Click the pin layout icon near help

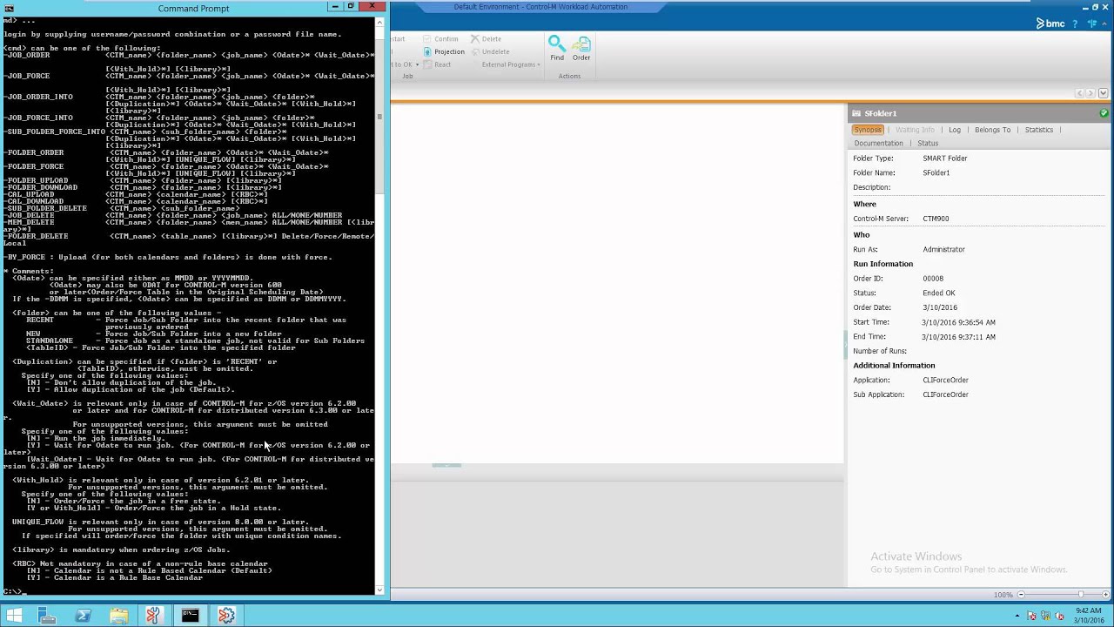(1092, 24)
